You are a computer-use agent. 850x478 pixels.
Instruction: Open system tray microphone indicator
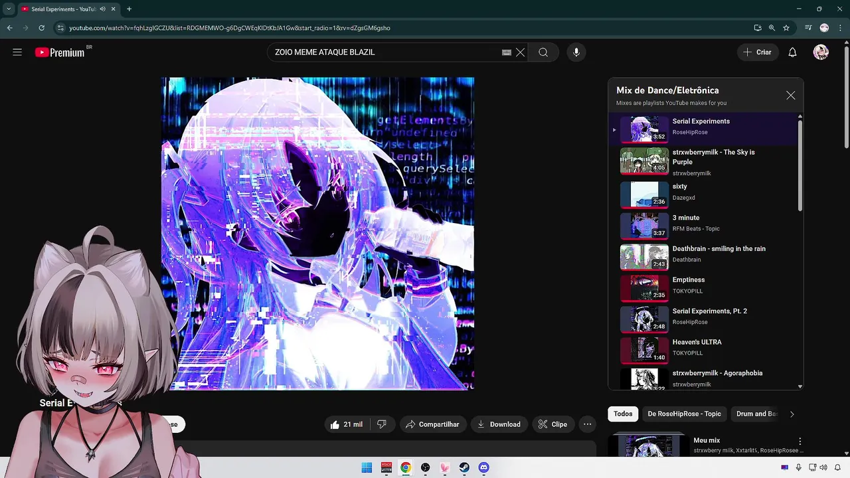[798, 467]
